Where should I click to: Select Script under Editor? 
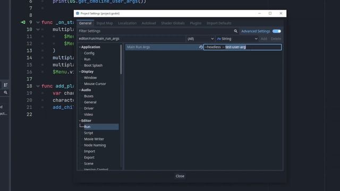(x=89, y=133)
